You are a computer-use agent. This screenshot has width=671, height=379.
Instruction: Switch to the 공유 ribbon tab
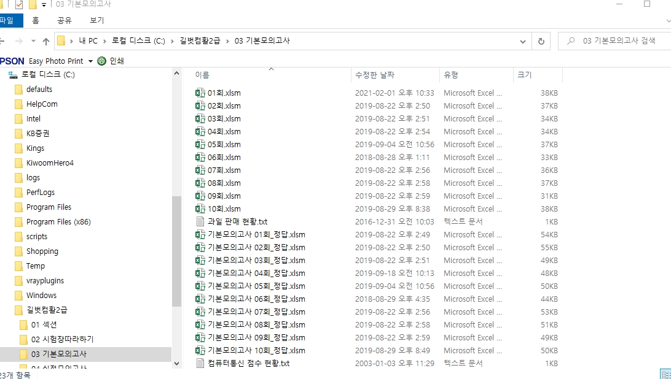[x=65, y=20]
